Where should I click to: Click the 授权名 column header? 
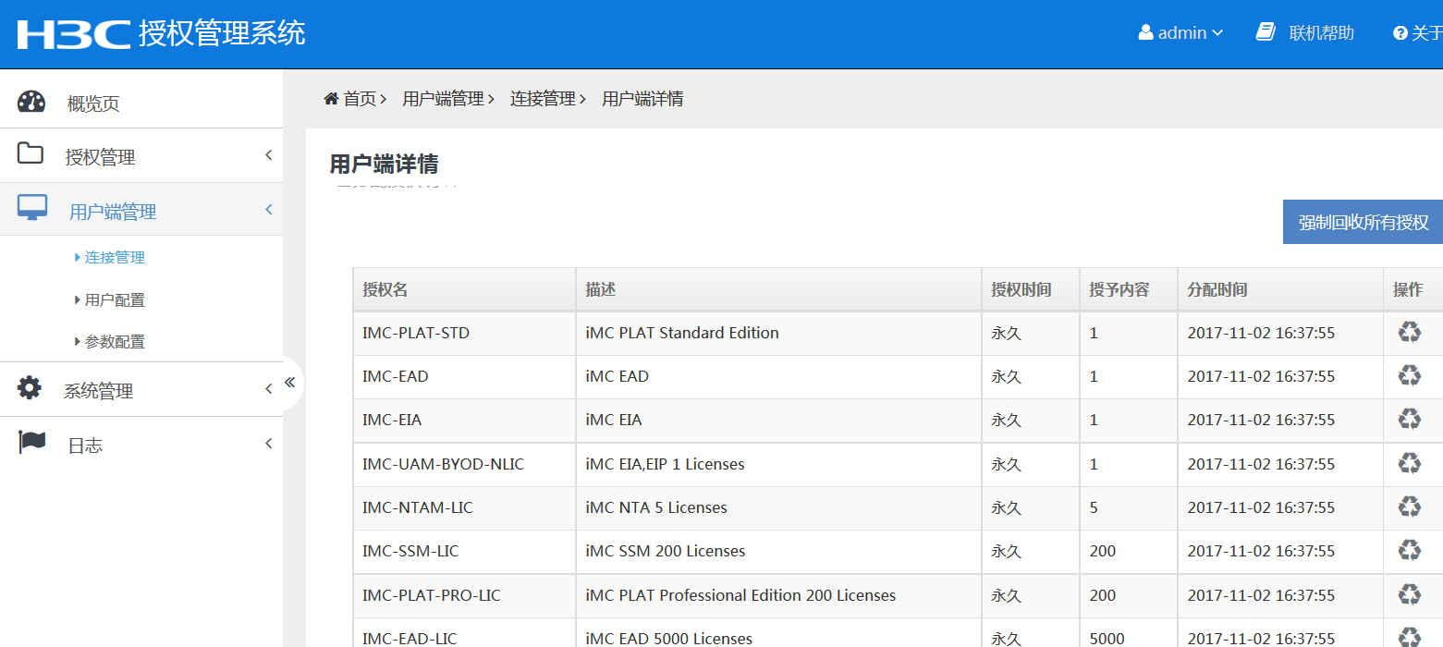(x=385, y=289)
